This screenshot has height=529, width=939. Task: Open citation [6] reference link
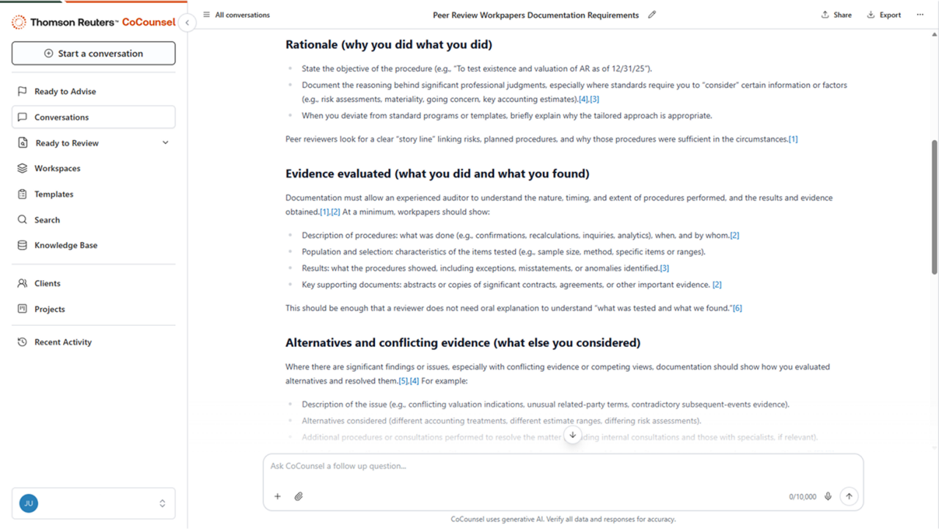pos(737,308)
